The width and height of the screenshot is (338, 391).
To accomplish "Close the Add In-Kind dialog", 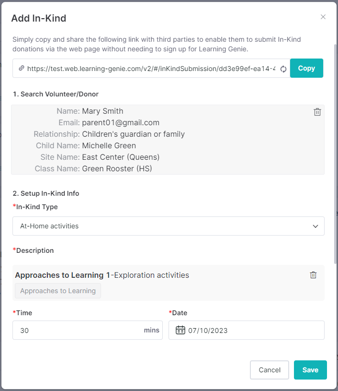I will (x=323, y=17).
